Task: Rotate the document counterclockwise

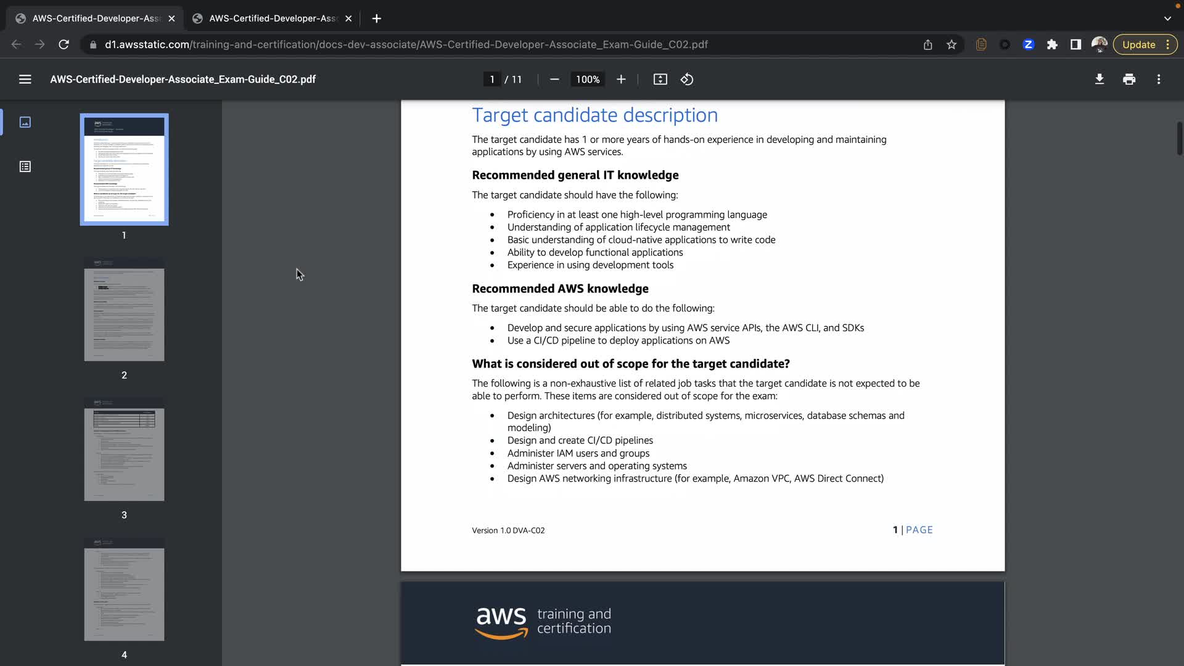Action: pos(687,79)
